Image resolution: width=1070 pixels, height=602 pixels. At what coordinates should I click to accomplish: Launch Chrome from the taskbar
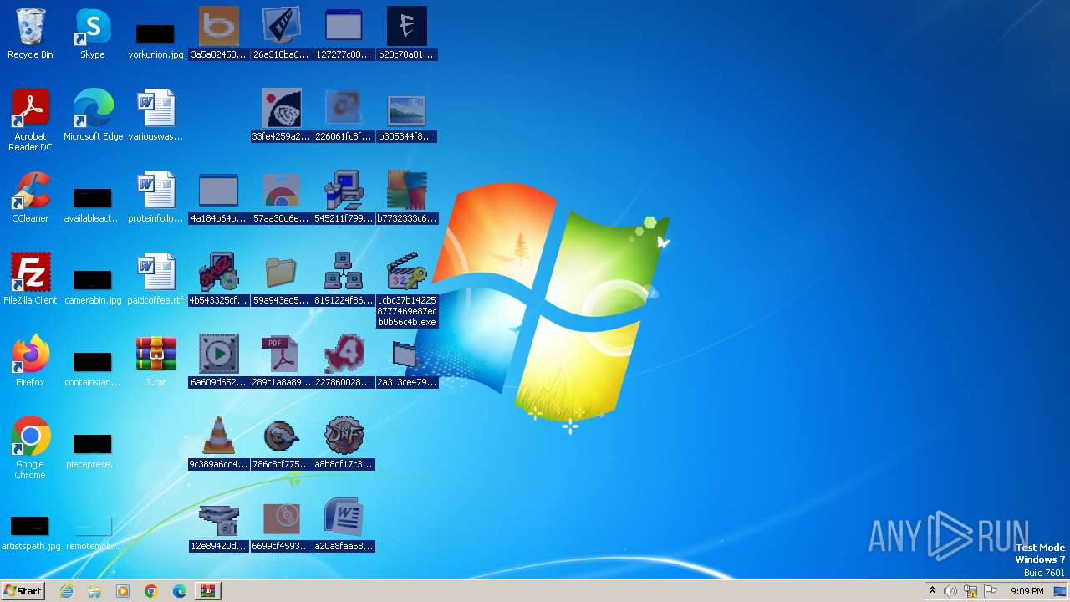pos(151,591)
